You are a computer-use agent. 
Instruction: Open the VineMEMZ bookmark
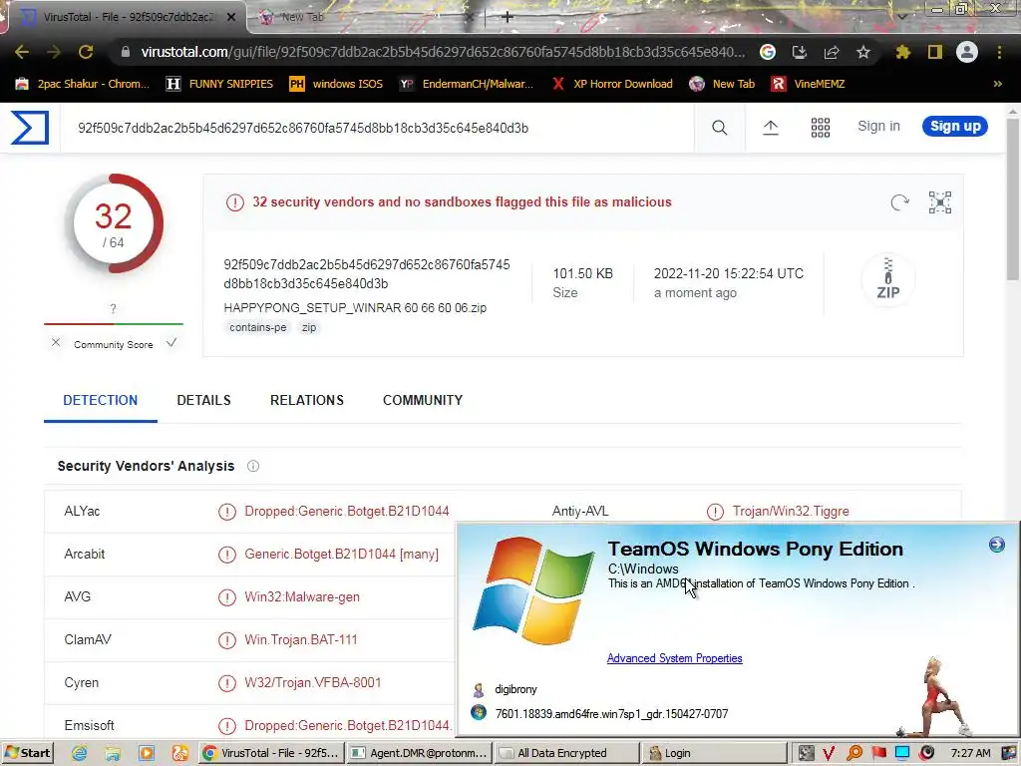(808, 84)
